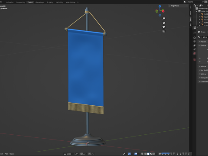Viewport: 208px width, 156px height.
Task: Open proportional falloff dropdown
Action: 93,154
